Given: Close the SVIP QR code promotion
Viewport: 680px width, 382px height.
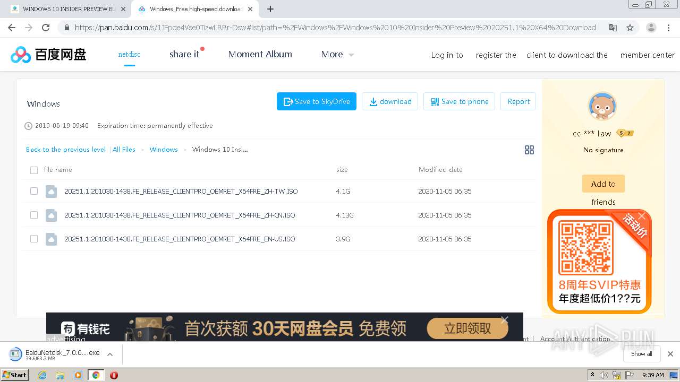Looking at the screenshot, I should [642, 216].
